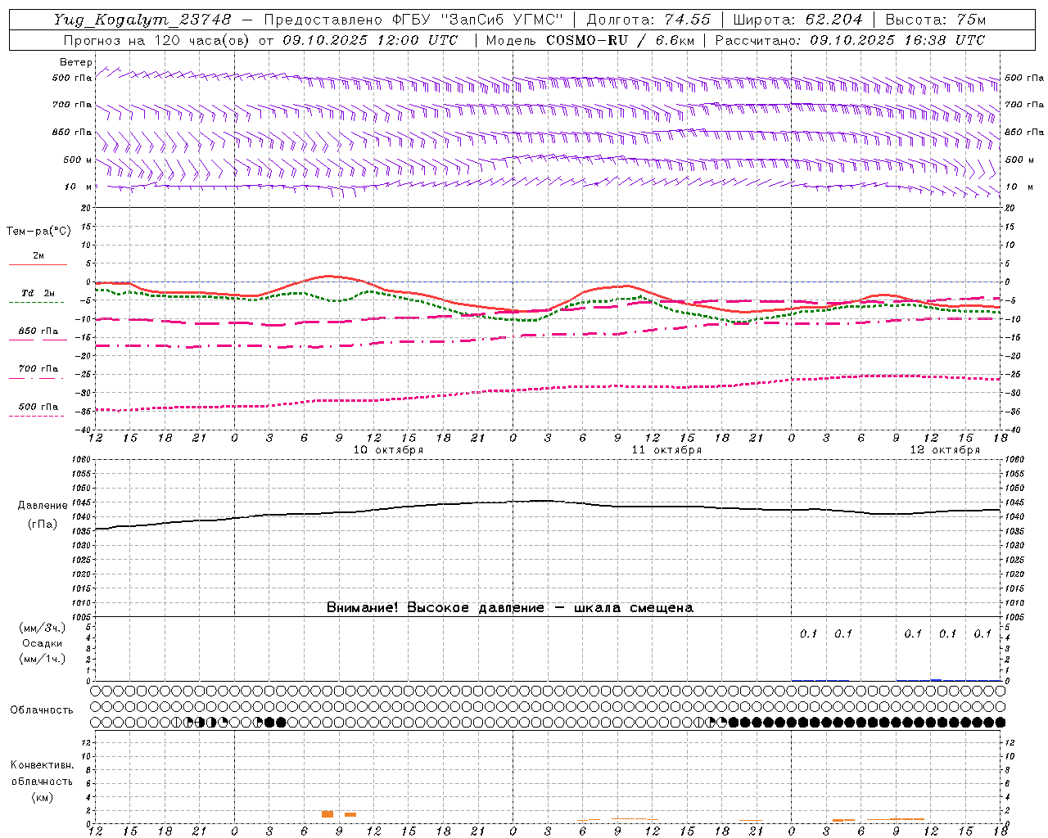
Task: Click the Тем-ра(°C) temperature panel label
Action: click(38, 232)
